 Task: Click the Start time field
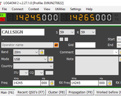(119, 39)
